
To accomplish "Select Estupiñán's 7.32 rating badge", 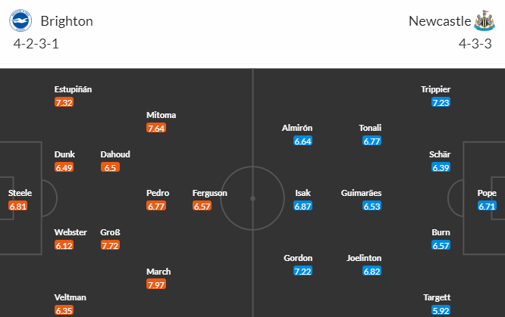I will [x=64, y=102].
